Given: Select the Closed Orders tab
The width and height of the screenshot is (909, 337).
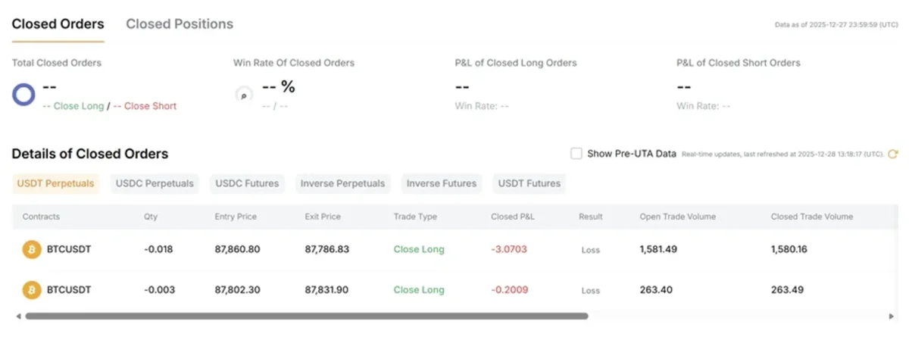Looking at the screenshot, I should point(58,24).
